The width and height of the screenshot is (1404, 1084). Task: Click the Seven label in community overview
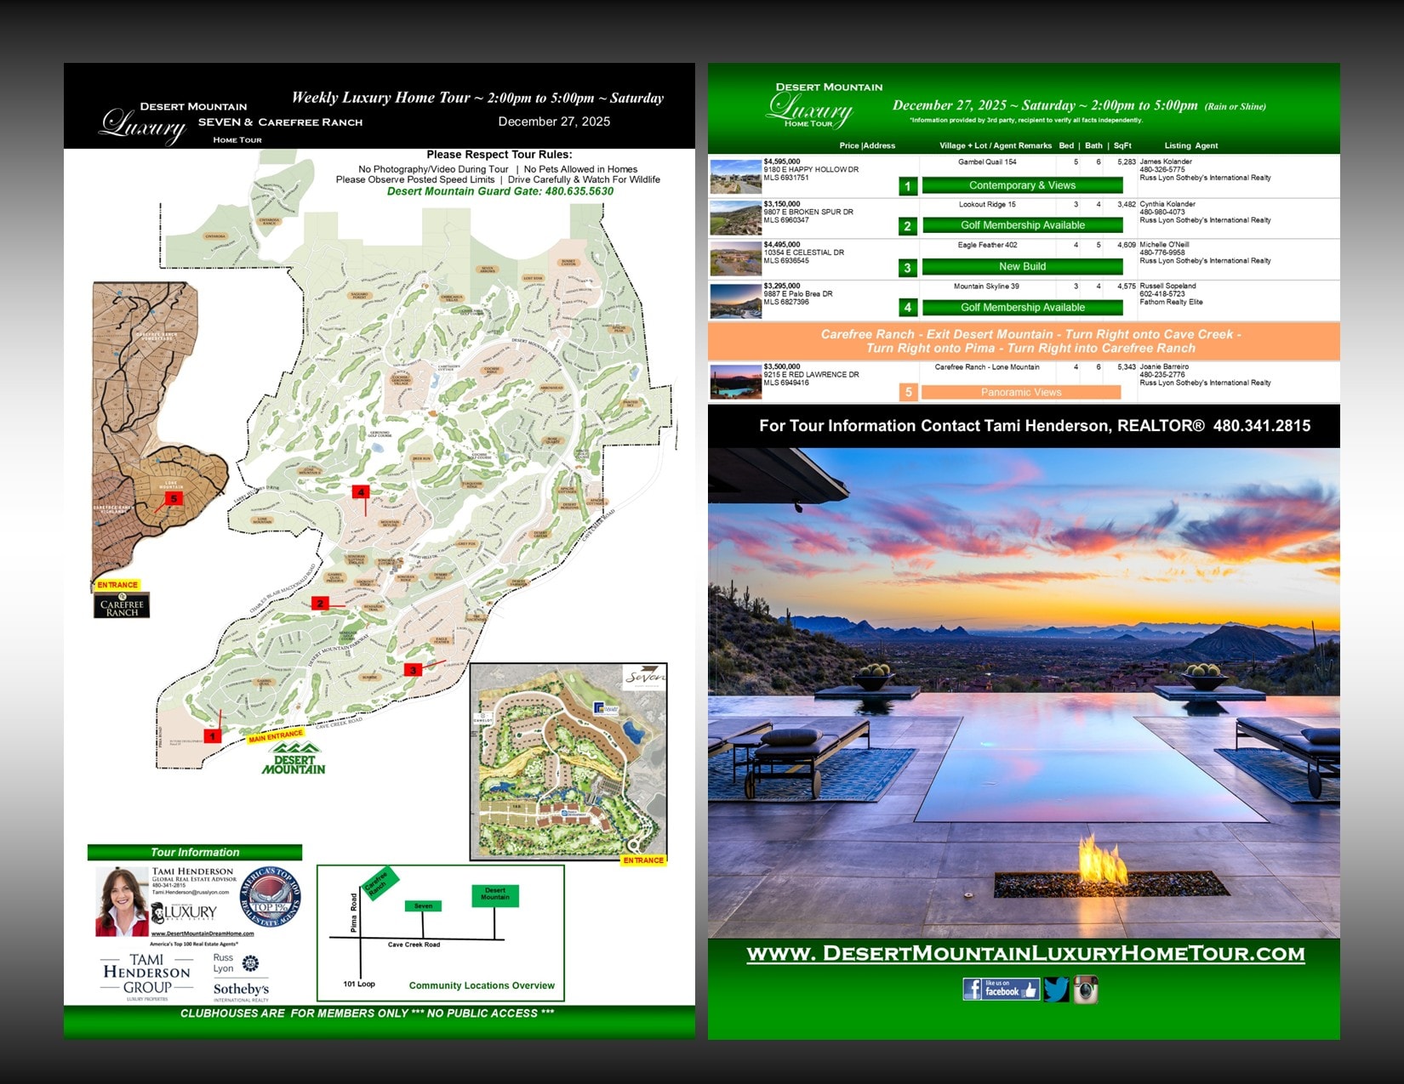click(423, 906)
